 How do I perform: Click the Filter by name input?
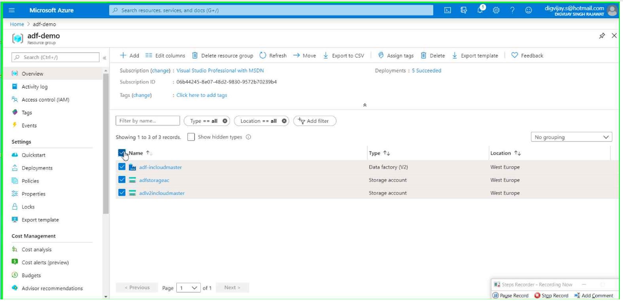(148, 121)
